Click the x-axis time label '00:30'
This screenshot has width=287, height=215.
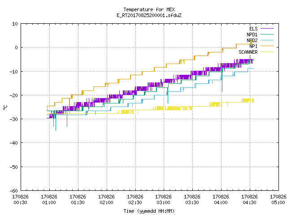coord(20,202)
